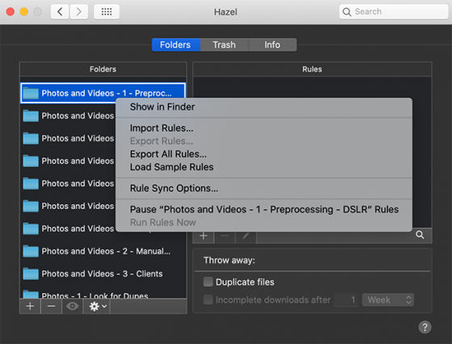This screenshot has width=452, height=344.
Task: Toggle folder preview eye icon
Action: (x=73, y=306)
